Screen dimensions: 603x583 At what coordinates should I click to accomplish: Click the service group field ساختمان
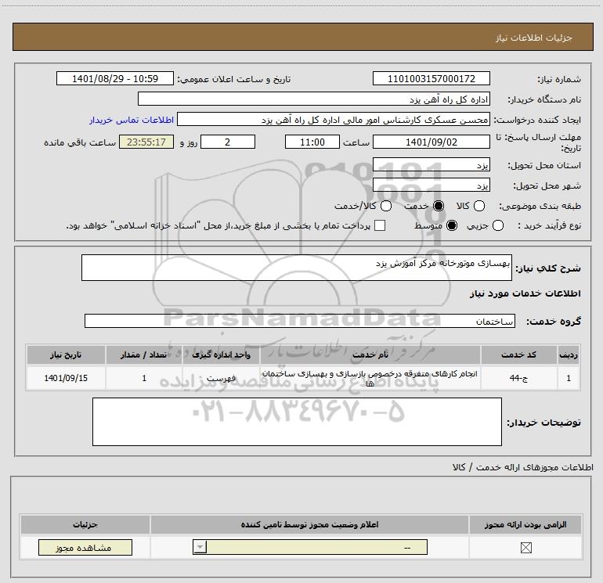[x=300, y=321]
